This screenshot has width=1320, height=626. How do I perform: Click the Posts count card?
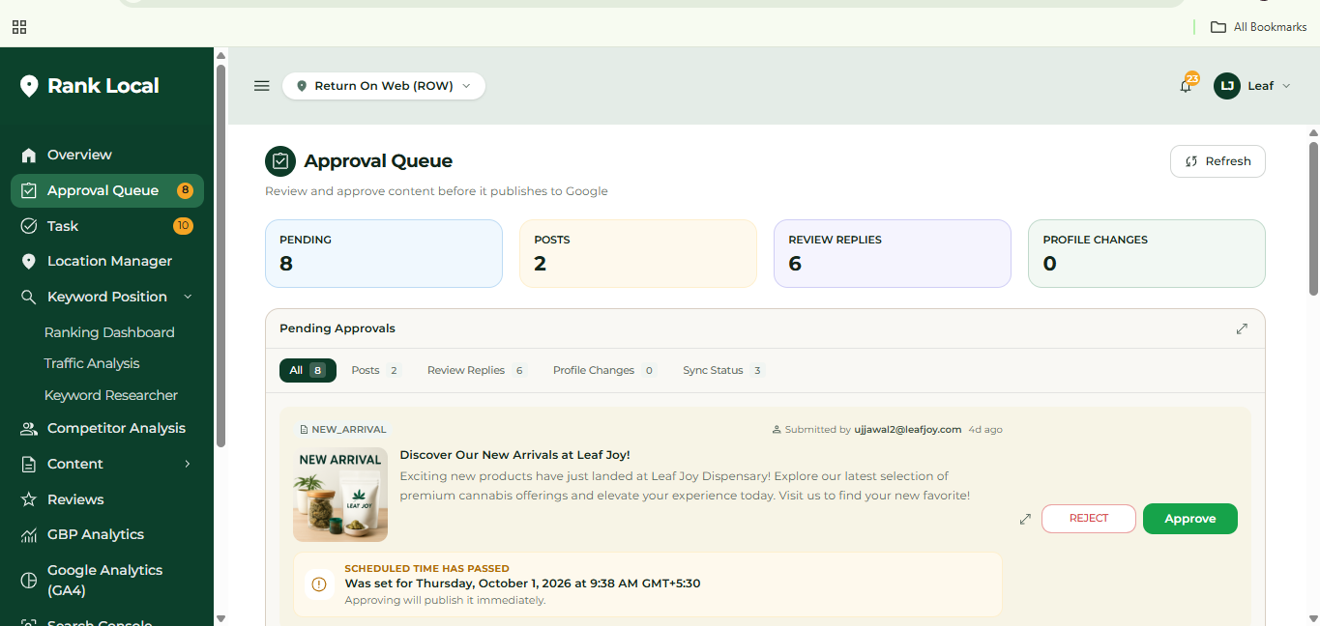[x=638, y=254]
